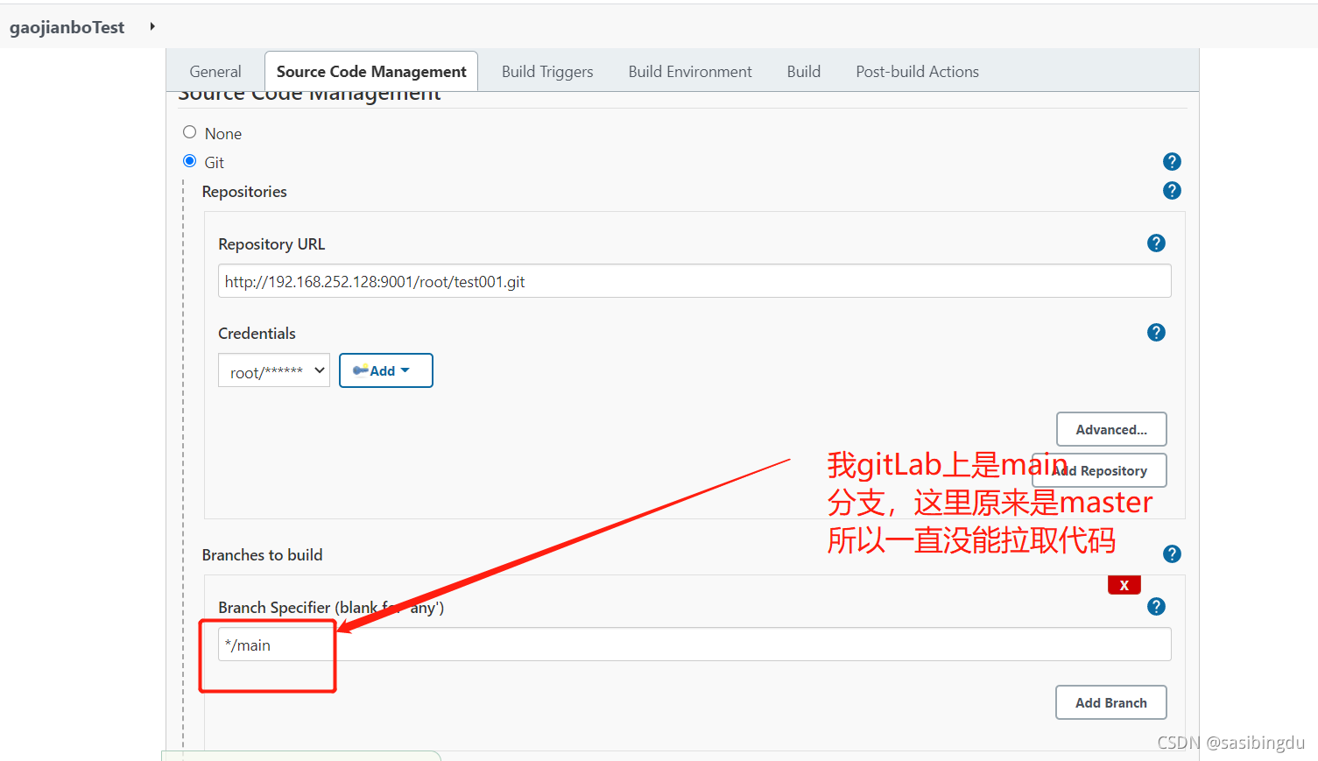Click the Repositories label

coord(244,192)
